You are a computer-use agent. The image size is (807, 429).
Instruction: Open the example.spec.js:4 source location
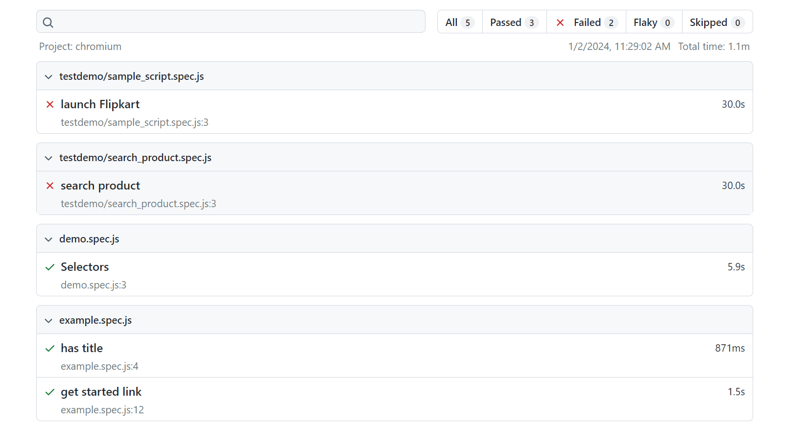(99, 366)
